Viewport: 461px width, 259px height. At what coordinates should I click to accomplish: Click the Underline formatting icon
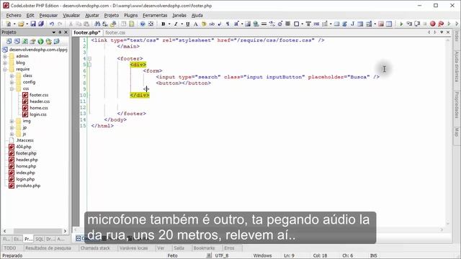coord(187,24)
